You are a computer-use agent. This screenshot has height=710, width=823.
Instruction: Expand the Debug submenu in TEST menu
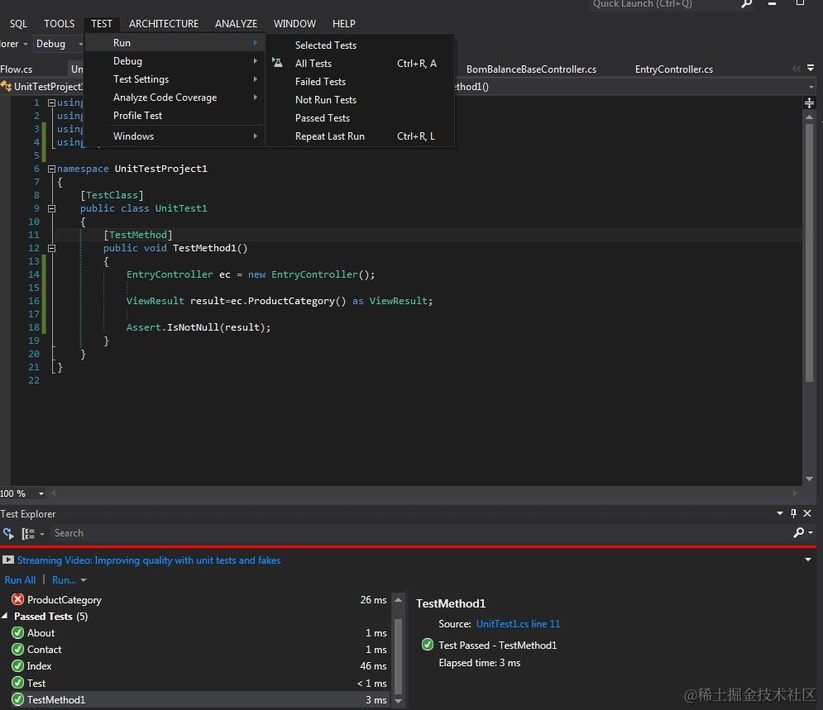point(175,61)
